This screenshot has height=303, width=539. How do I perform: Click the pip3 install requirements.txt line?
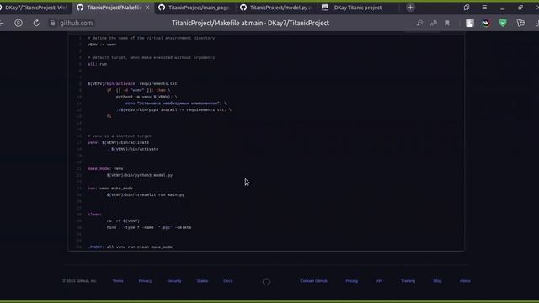point(174,110)
